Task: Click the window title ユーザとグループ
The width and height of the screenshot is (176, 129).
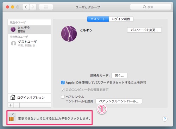Action: (x=88, y=7)
